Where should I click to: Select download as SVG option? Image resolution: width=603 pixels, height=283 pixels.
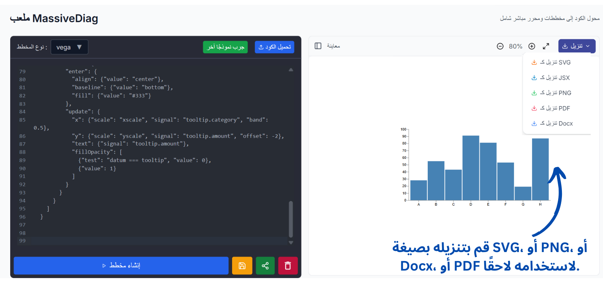tap(556, 62)
